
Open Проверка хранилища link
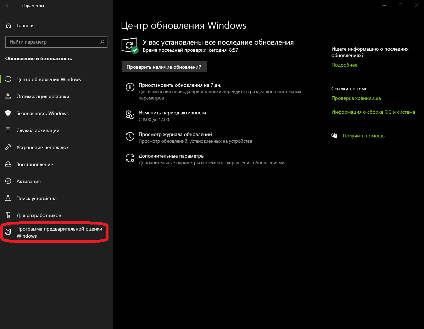pyautogui.click(x=356, y=98)
